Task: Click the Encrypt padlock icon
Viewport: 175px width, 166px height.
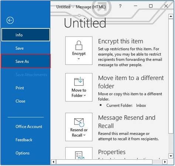Action: pyautogui.click(x=79, y=45)
